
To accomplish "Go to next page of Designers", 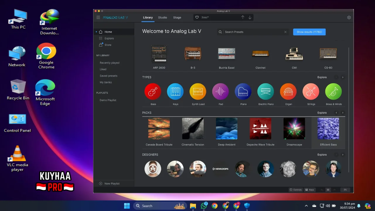I will tap(343, 155).
